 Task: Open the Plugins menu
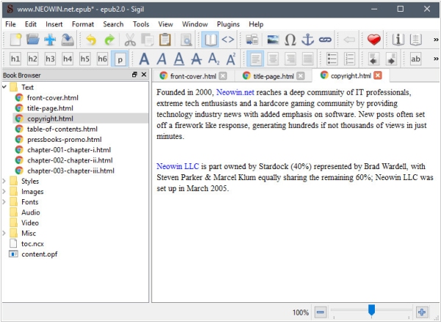pos(229,24)
